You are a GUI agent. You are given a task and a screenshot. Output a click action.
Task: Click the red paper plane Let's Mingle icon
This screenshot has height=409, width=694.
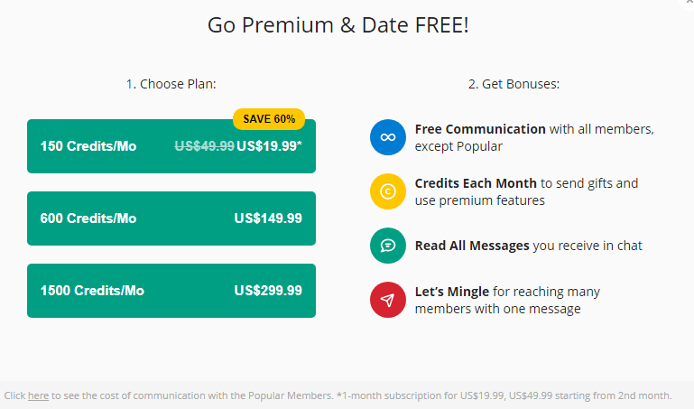[x=388, y=300]
